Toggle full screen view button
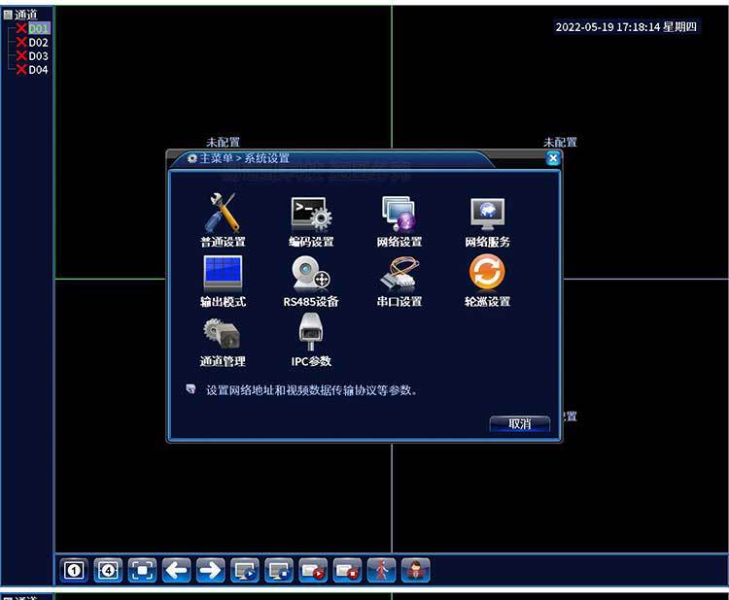This screenshot has width=729, height=600. [142, 570]
